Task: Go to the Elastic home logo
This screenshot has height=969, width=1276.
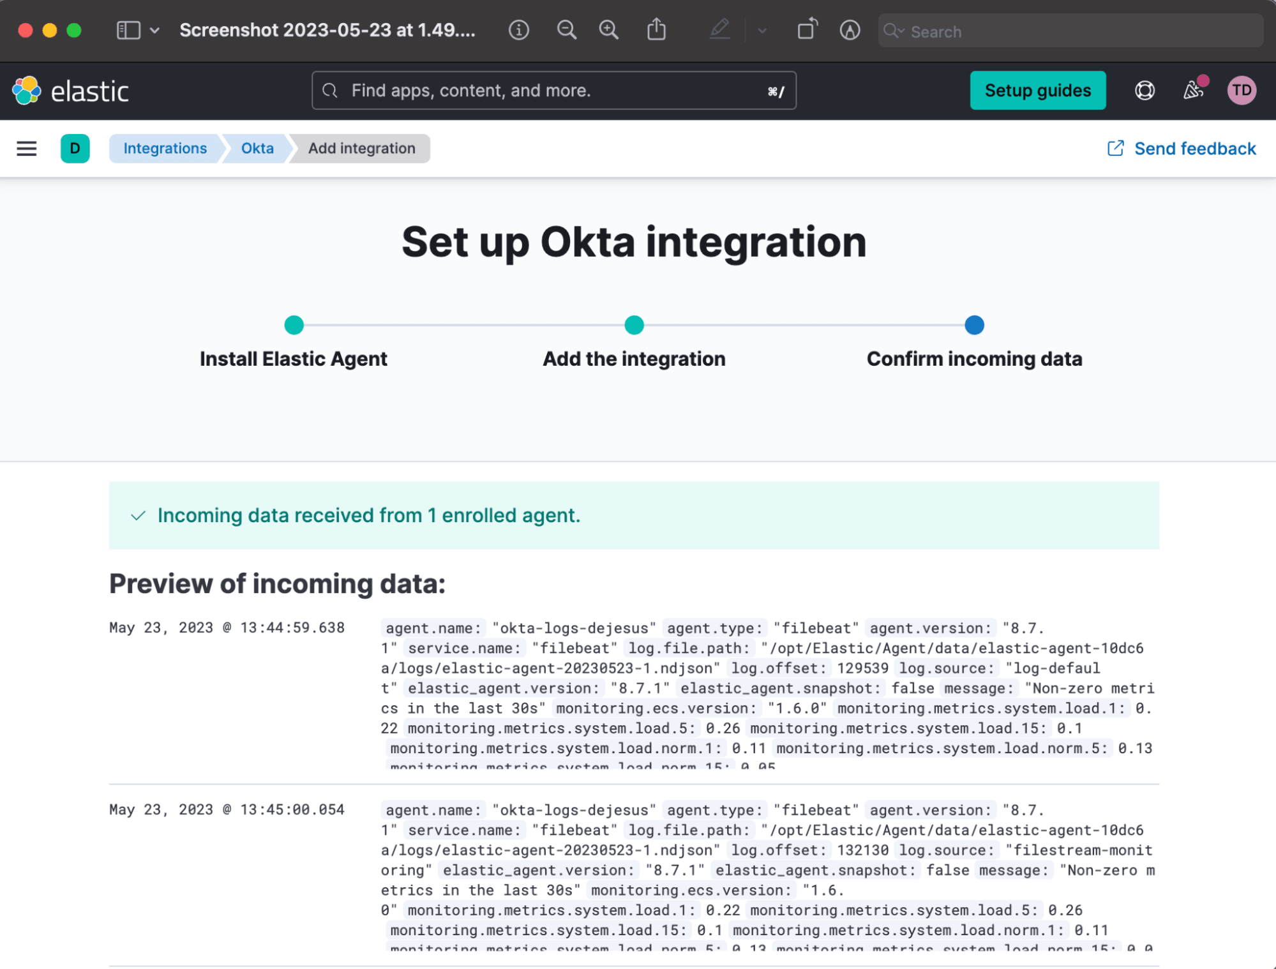Action: (x=70, y=91)
